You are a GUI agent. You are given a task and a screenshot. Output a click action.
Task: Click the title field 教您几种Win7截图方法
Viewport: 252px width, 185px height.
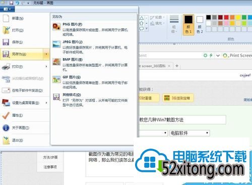[182, 120]
